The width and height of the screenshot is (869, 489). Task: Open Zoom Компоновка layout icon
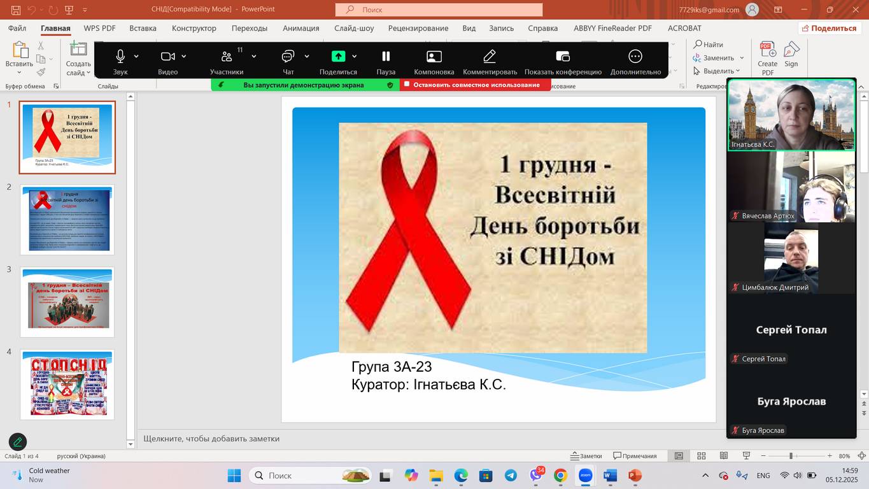(x=434, y=57)
